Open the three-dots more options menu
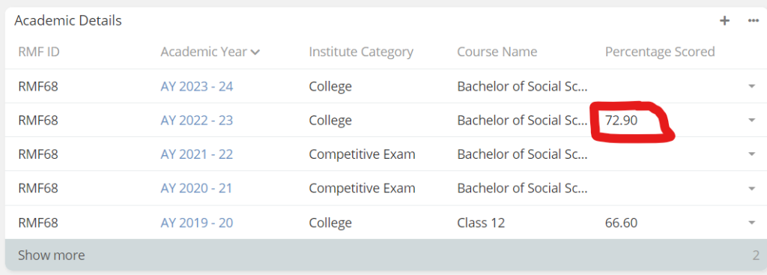The image size is (767, 275). pos(754,20)
